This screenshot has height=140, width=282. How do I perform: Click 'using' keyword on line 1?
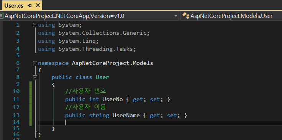click(46, 25)
